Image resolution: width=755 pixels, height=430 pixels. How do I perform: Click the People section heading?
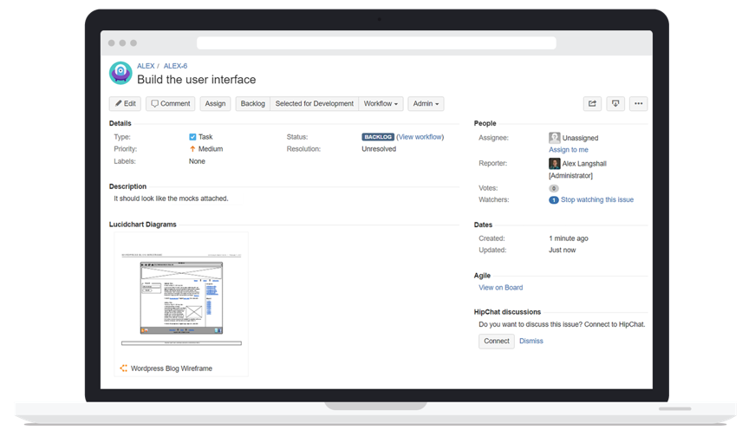(485, 123)
